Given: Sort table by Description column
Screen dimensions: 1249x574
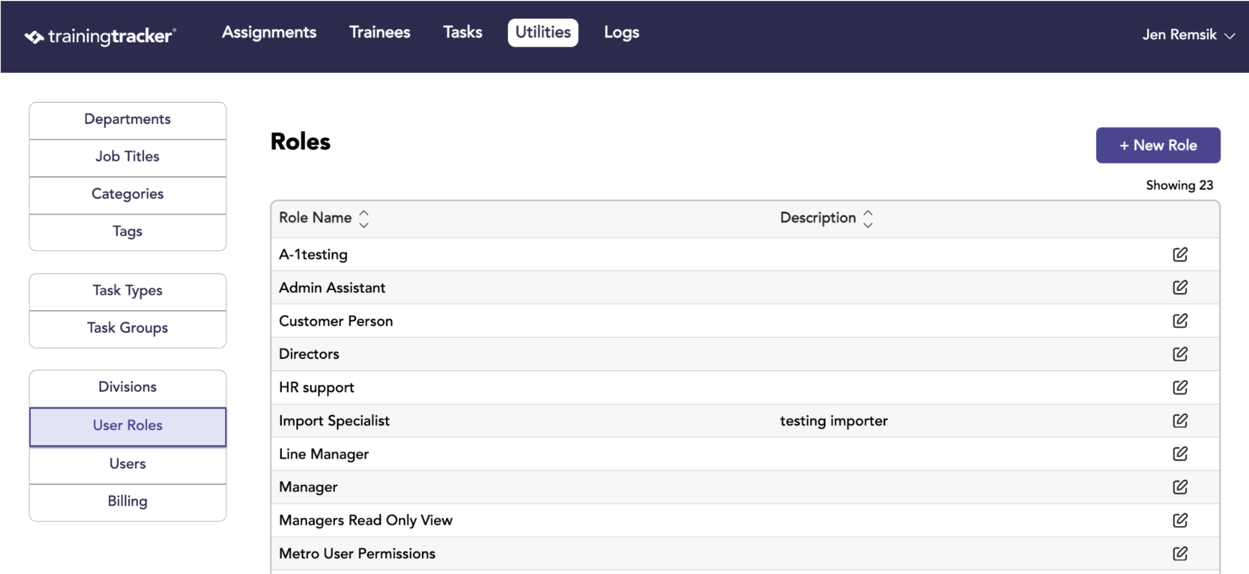Looking at the screenshot, I should [867, 219].
